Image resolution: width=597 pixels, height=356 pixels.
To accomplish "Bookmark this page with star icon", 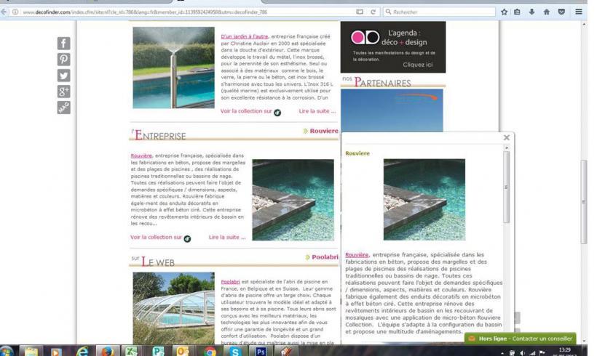I will [x=505, y=12].
